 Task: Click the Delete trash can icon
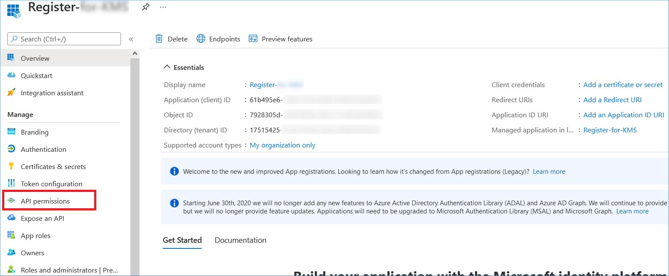159,39
